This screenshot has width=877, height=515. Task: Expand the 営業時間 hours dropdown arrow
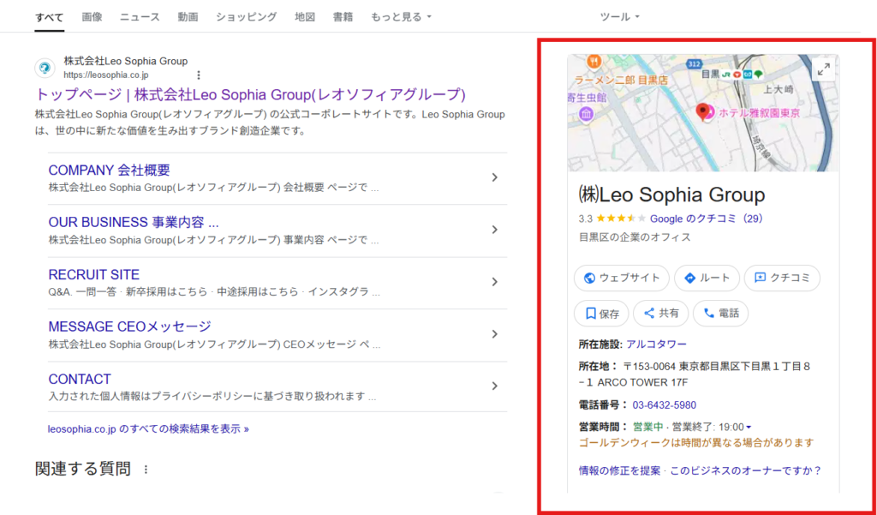coord(749,427)
